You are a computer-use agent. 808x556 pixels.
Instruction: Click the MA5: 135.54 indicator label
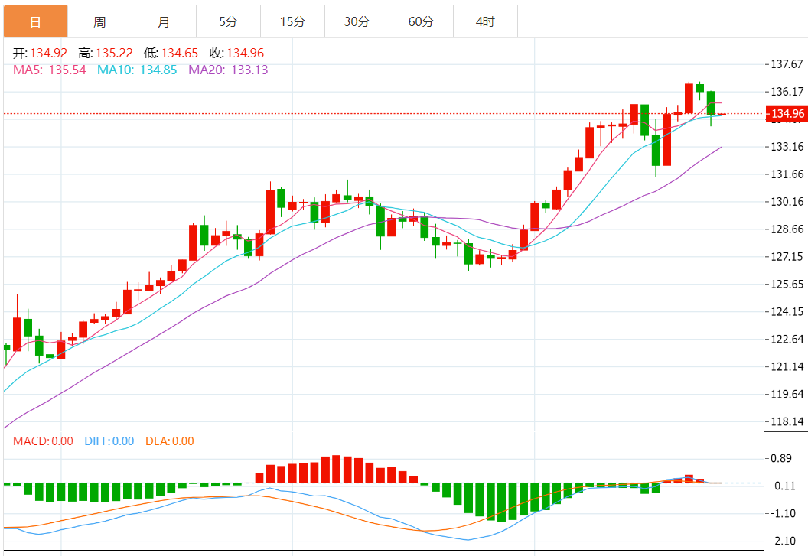coord(50,70)
